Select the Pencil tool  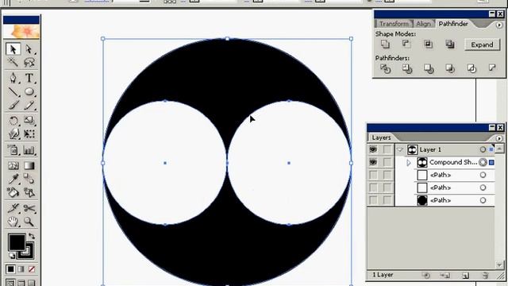click(x=29, y=105)
